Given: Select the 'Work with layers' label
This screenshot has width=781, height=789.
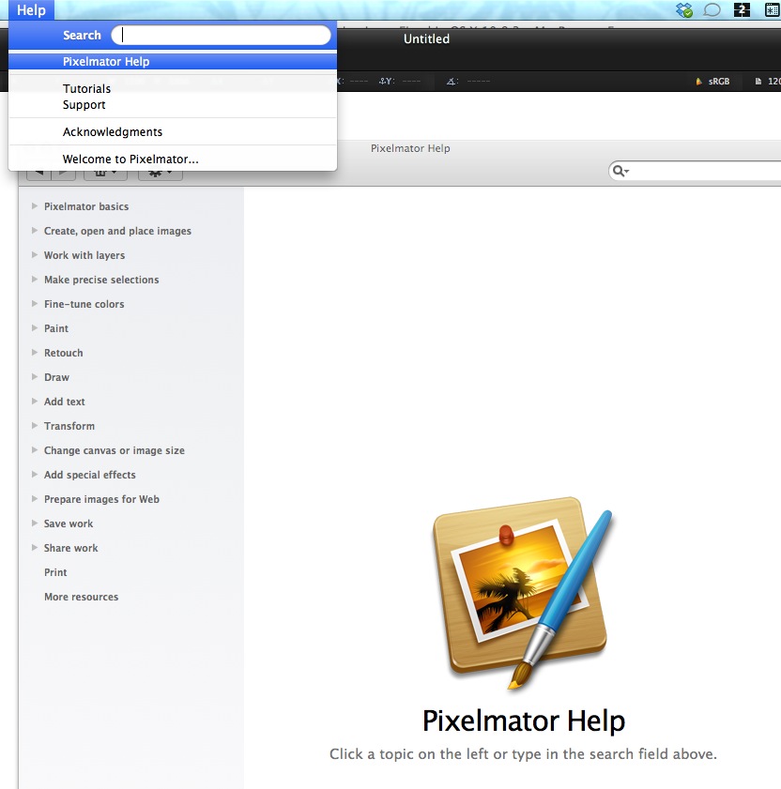Looking at the screenshot, I should [x=84, y=255].
